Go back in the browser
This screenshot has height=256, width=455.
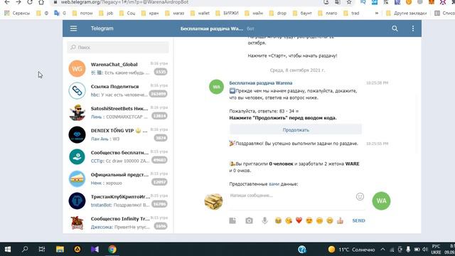point(7,2)
